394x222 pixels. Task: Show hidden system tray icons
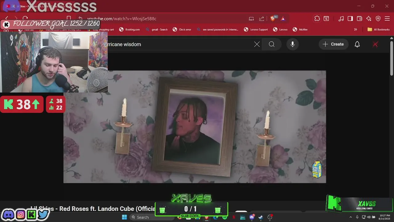351,217
